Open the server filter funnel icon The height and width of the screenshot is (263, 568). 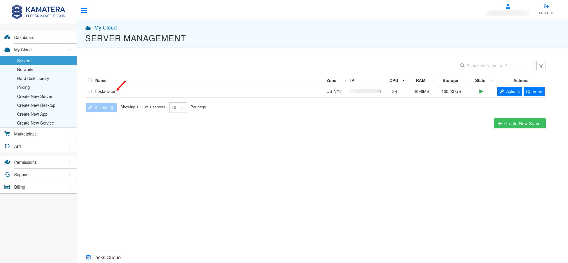coord(541,66)
